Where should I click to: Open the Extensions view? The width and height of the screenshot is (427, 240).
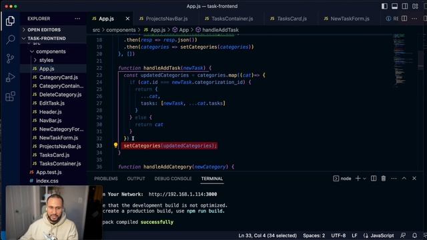pos(10,96)
